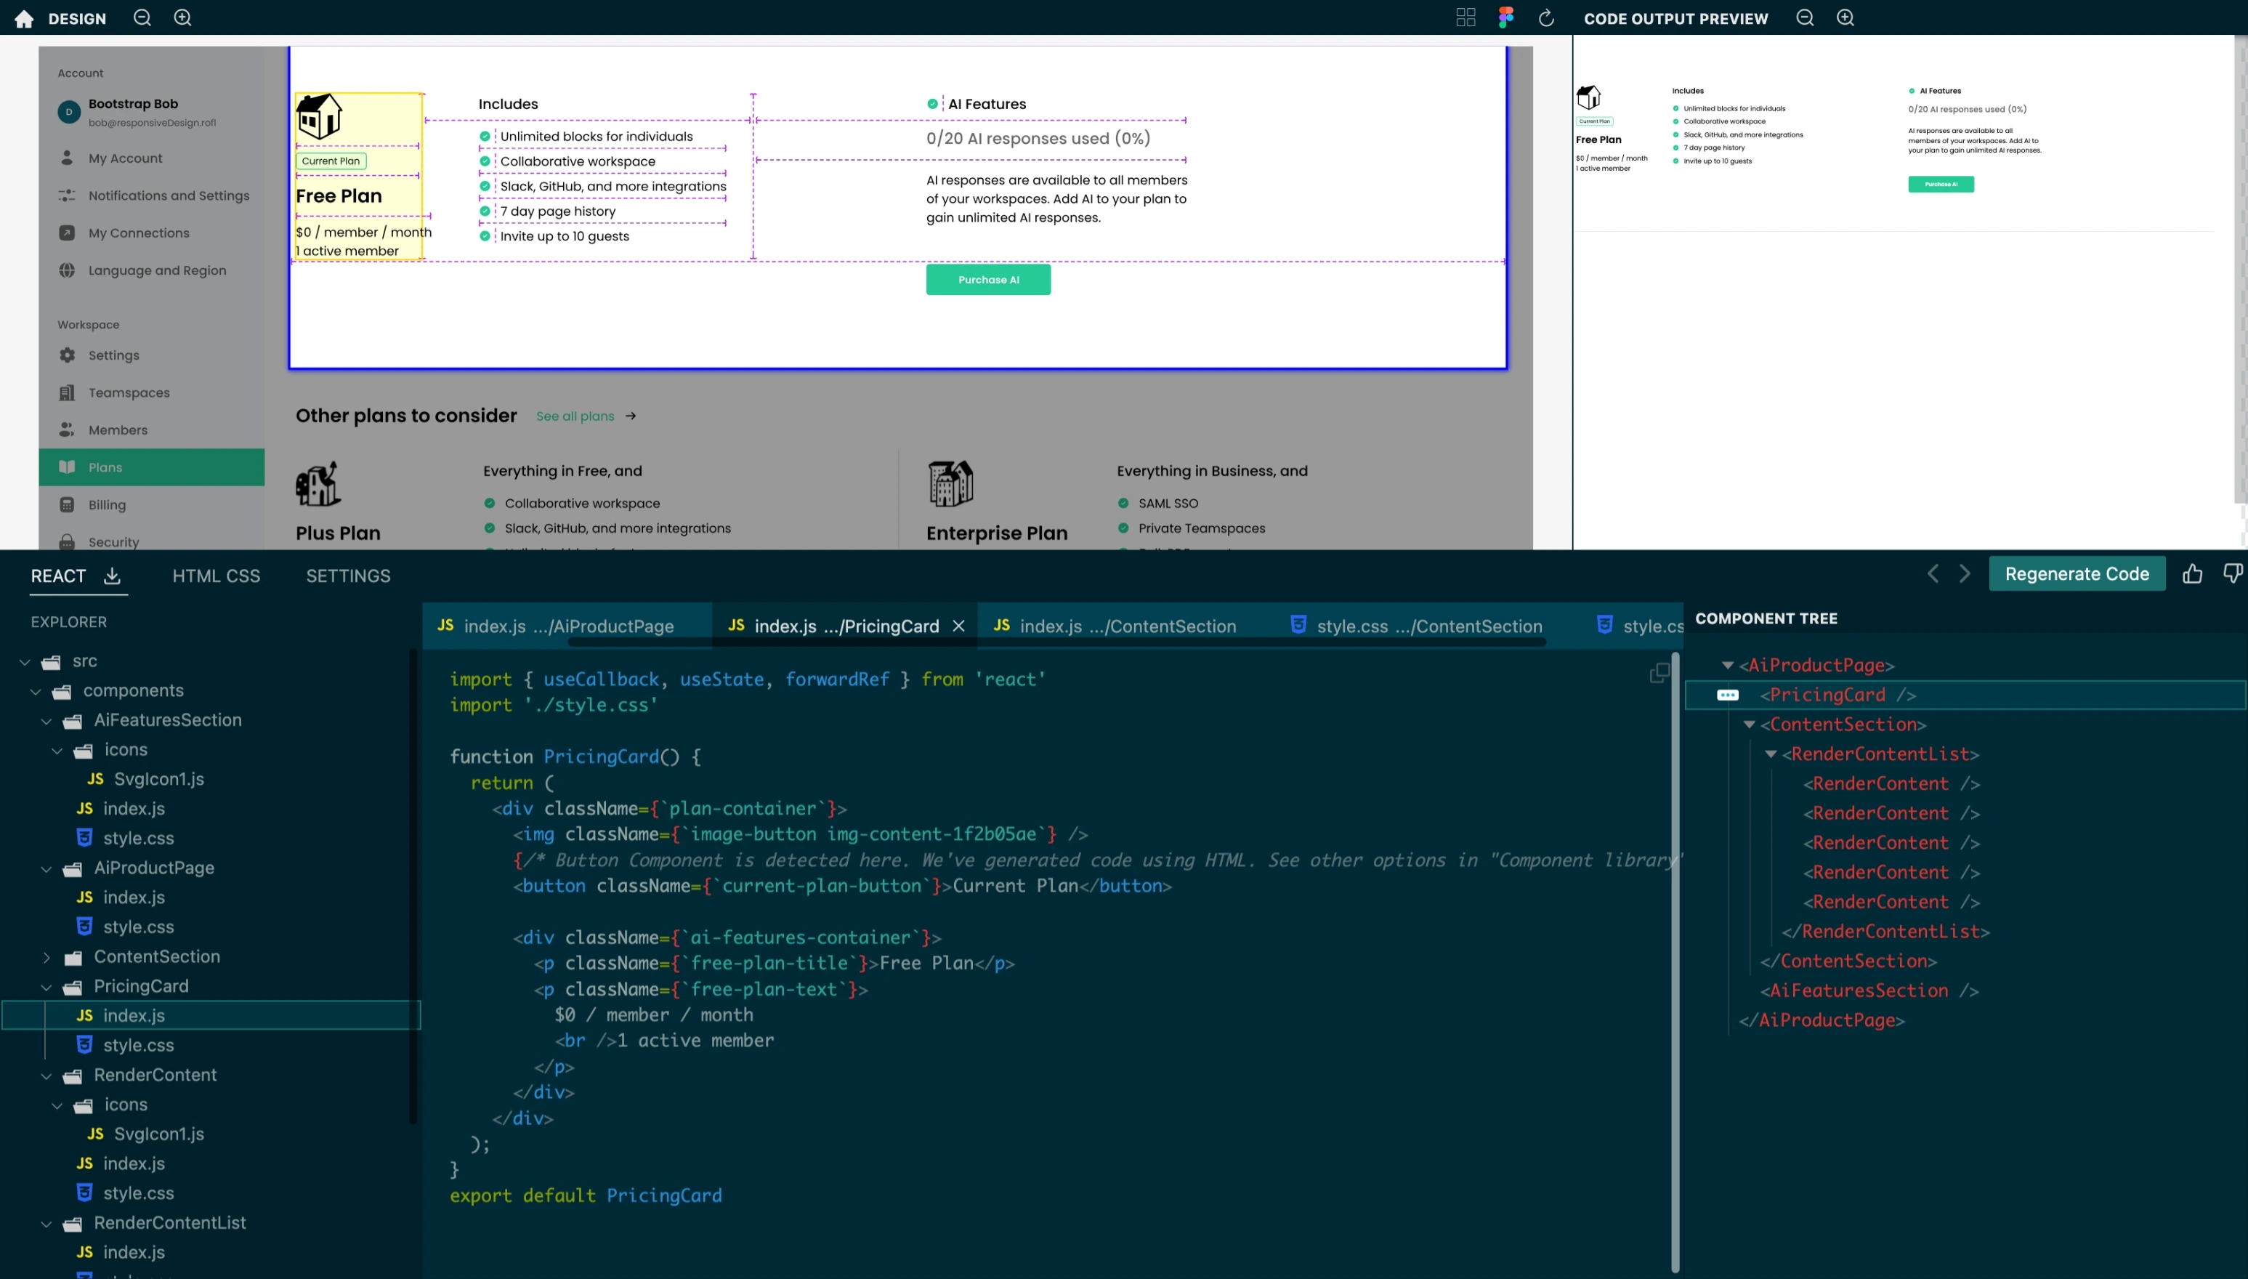Viewport: 2248px width, 1279px height.
Task: Click the Plus Plan building image
Action: pos(318,484)
